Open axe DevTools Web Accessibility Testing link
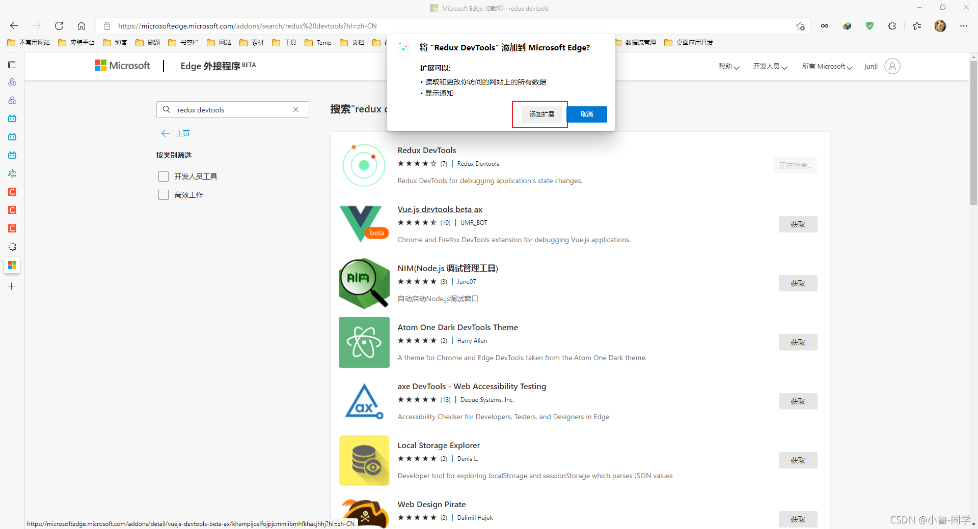The width and height of the screenshot is (978, 529). tap(472, 387)
